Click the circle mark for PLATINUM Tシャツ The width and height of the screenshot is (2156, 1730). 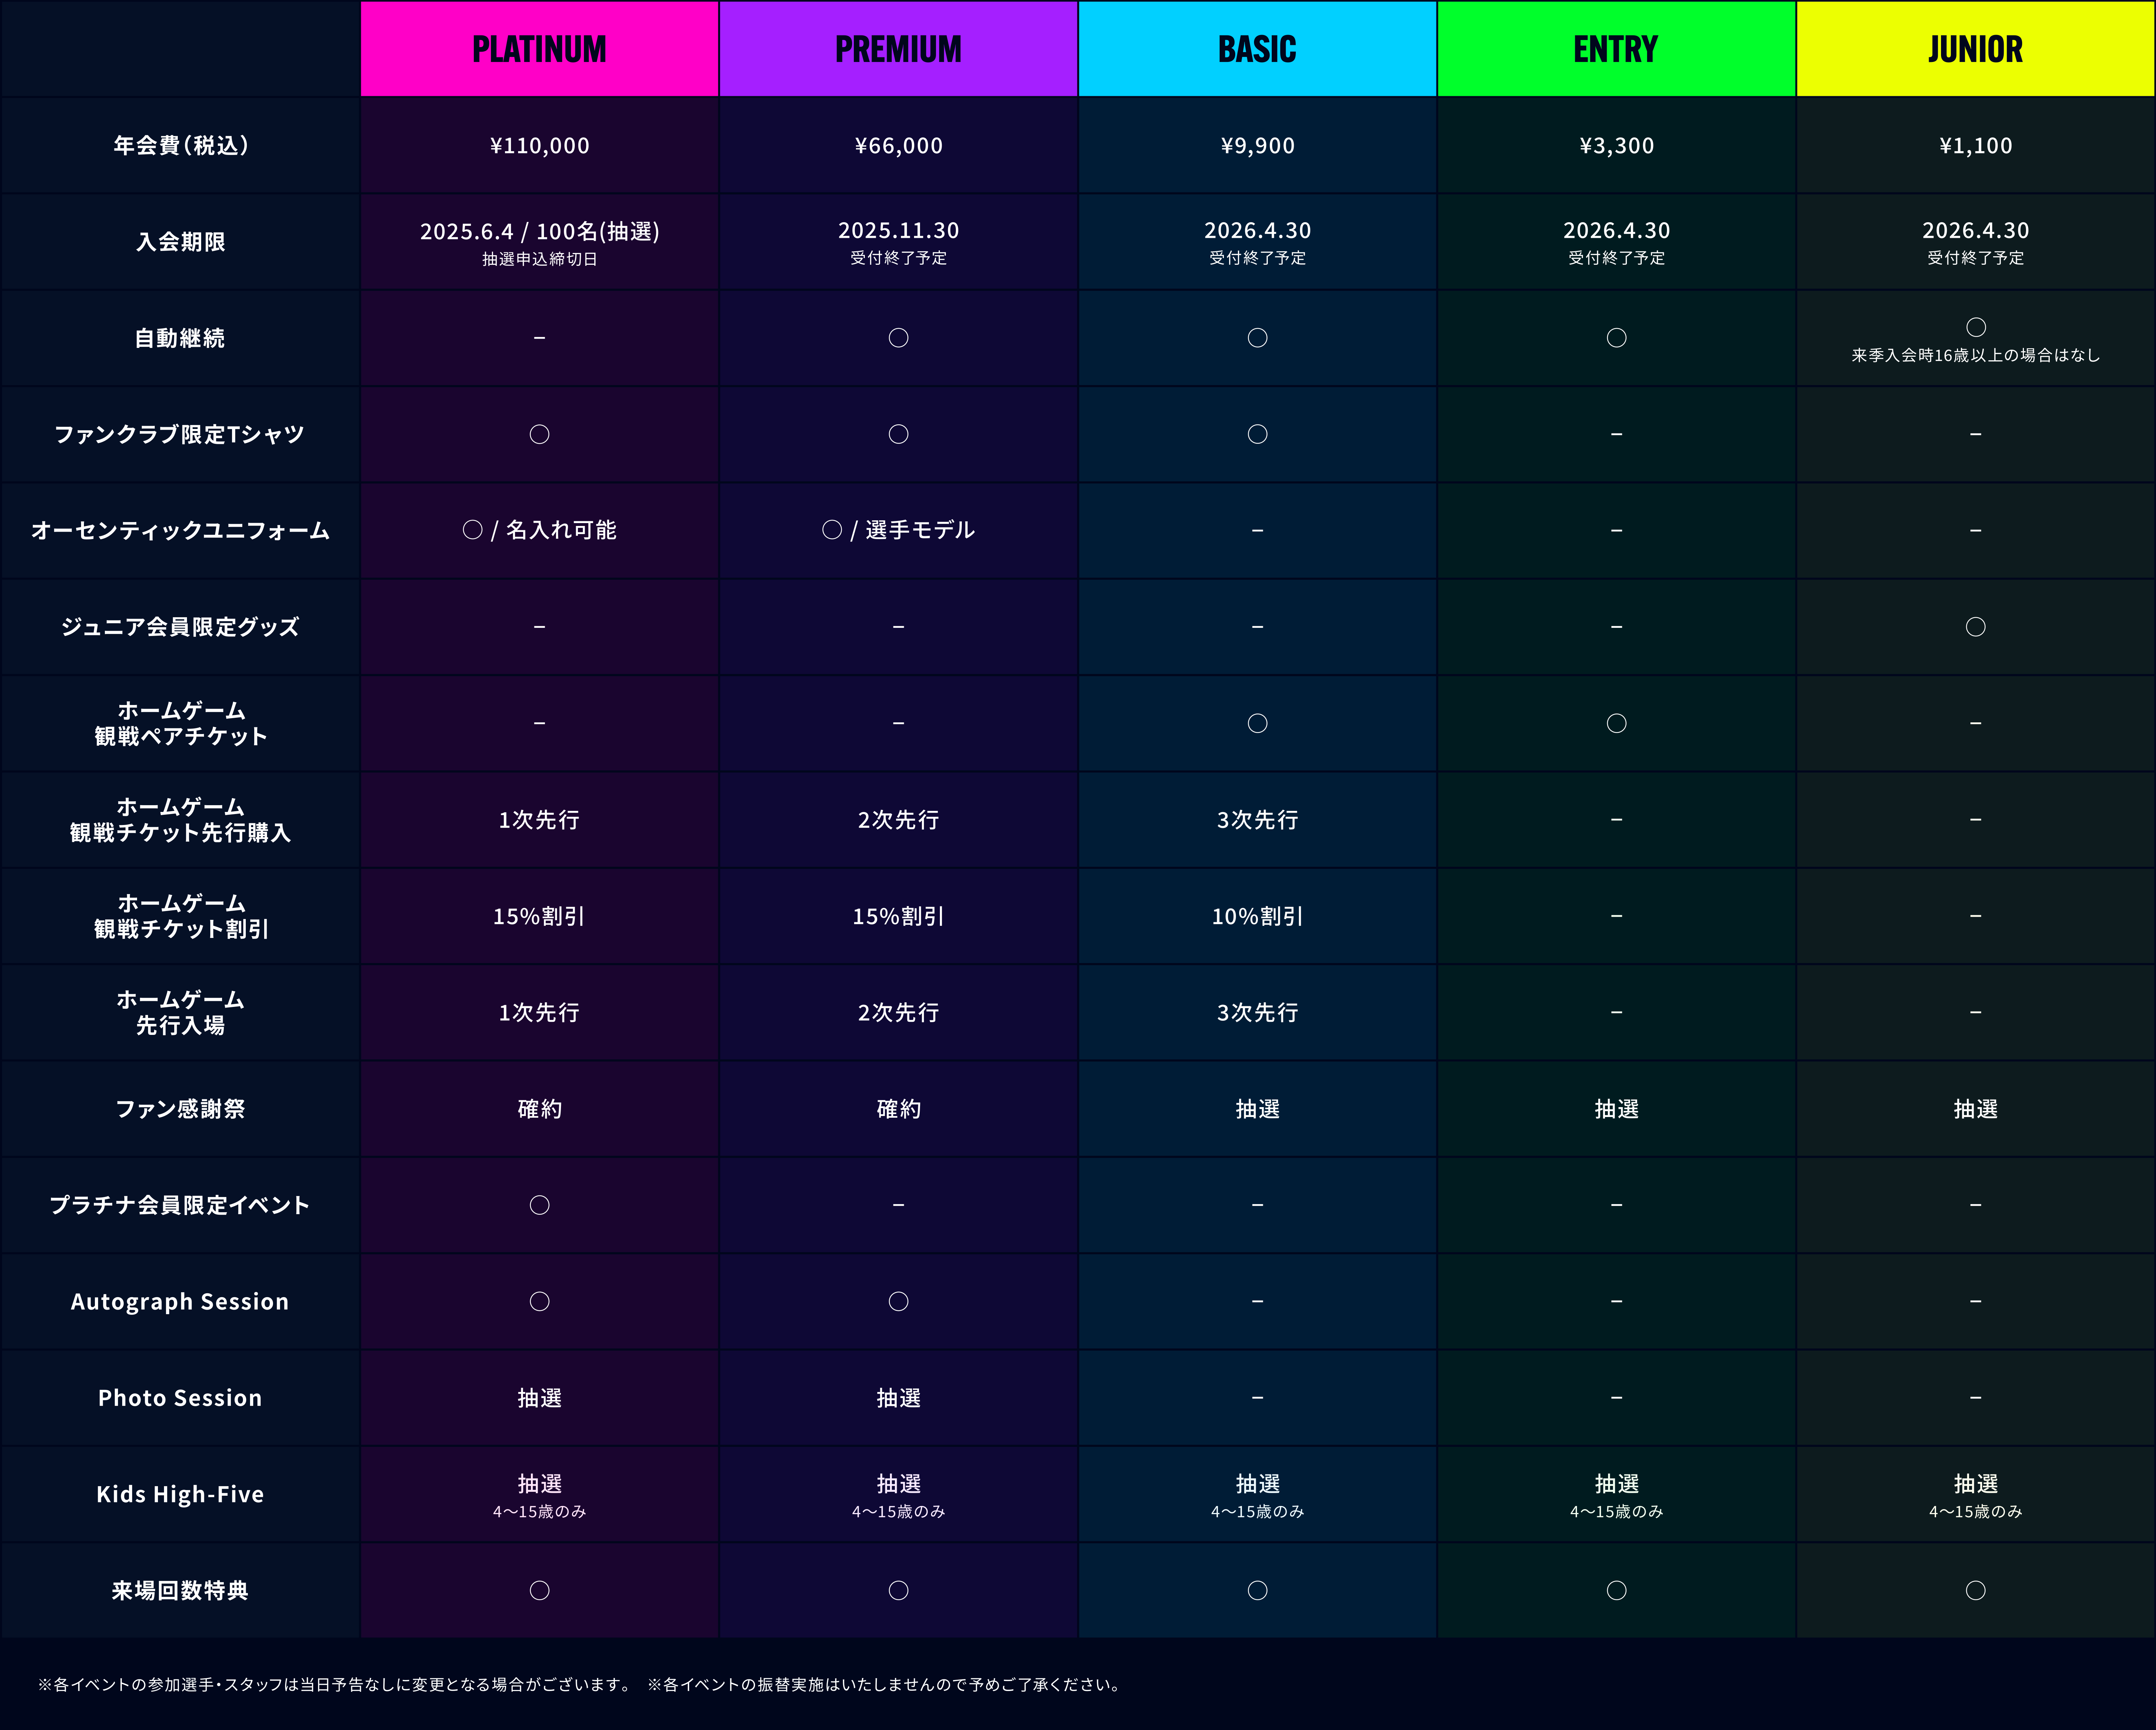point(539,434)
